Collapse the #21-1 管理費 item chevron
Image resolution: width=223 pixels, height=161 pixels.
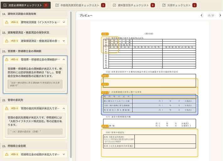coord(64,59)
